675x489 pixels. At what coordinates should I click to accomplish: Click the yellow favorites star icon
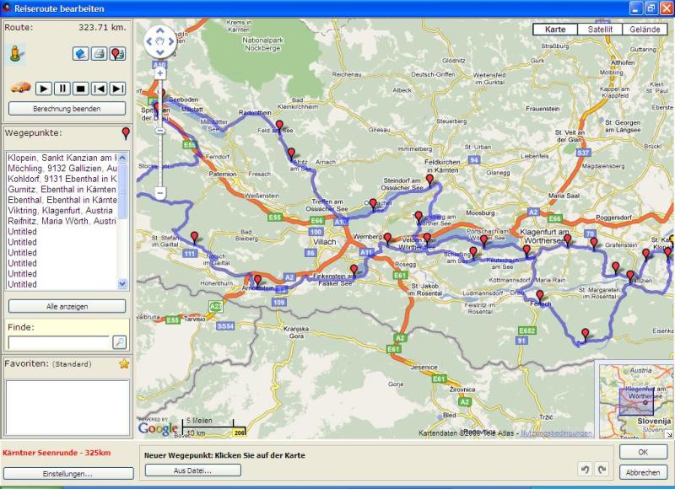[x=124, y=363]
